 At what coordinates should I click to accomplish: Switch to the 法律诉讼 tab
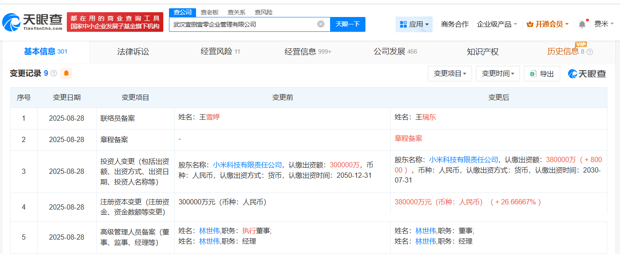tap(134, 51)
